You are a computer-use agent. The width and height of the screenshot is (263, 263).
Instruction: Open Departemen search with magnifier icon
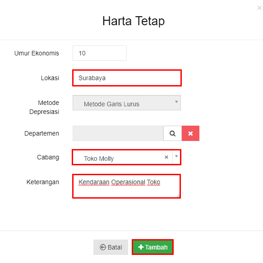click(172, 133)
